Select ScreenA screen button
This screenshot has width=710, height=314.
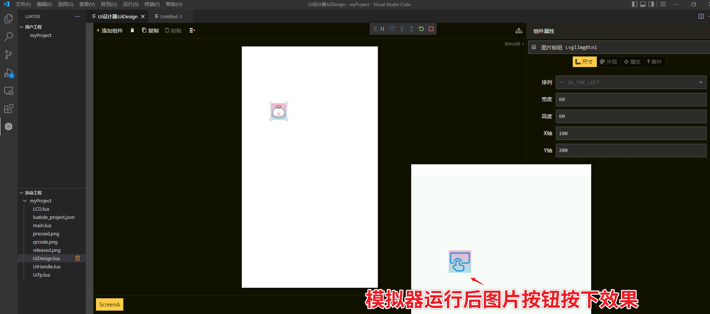[x=109, y=304]
